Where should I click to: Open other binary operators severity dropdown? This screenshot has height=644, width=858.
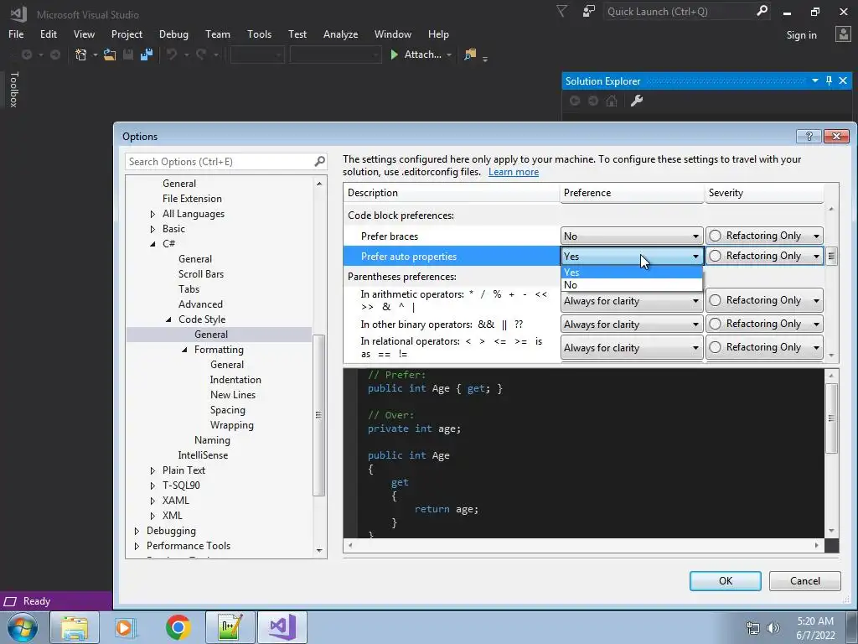tap(764, 324)
